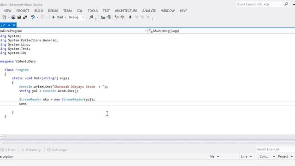Click the Open File toolbar icon
The height and width of the screenshot is (166, 295).
coord(13,17)
